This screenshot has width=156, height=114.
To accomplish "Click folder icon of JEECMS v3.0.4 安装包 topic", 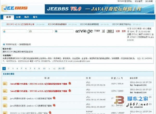I will (x=5, y=83).
